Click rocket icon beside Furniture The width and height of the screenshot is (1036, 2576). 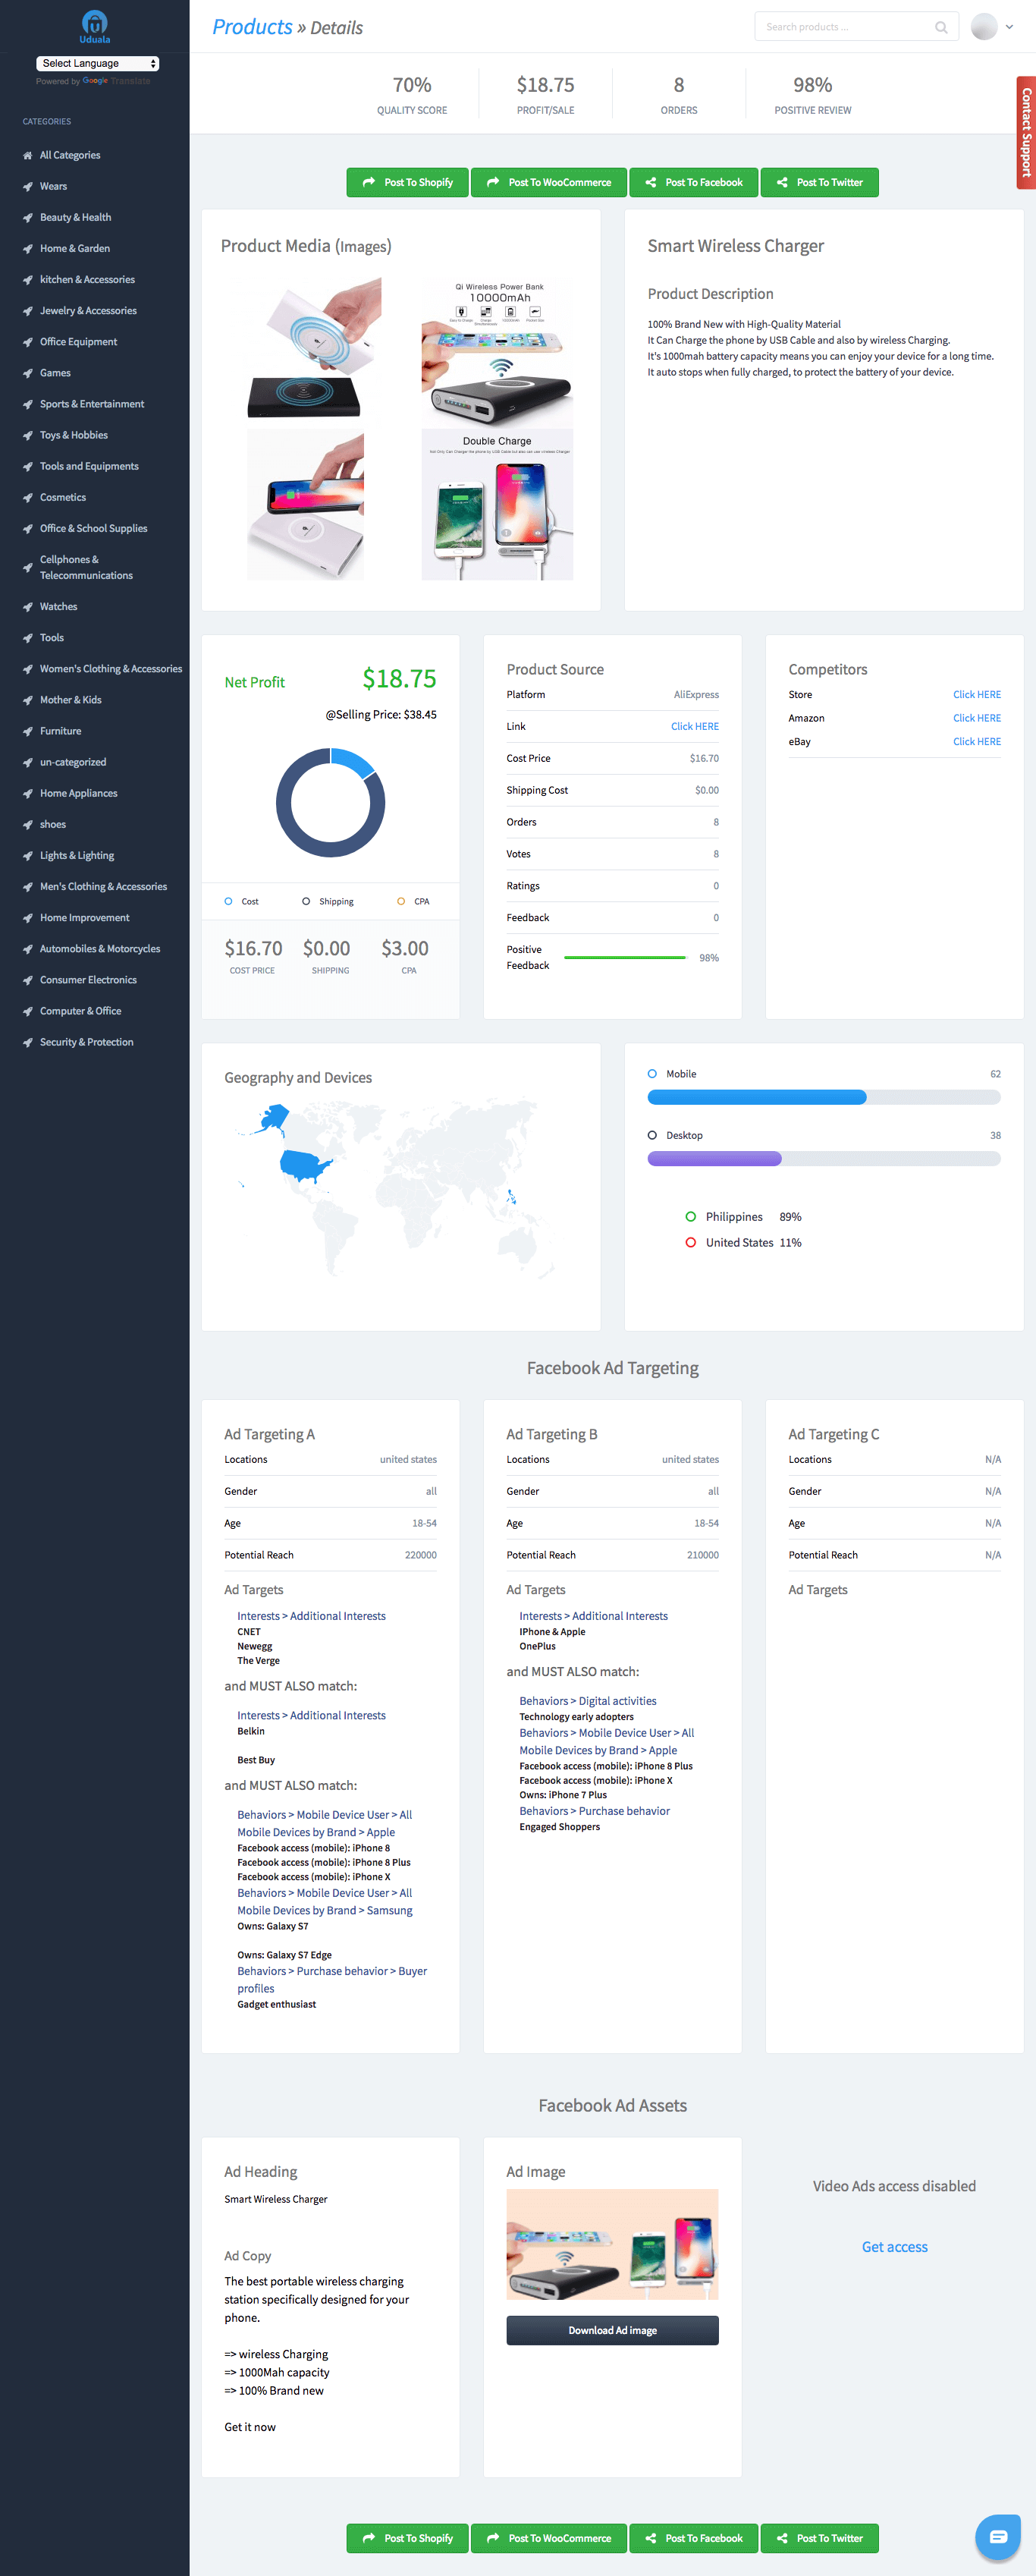pyautogui.click(x=28, y=731)
